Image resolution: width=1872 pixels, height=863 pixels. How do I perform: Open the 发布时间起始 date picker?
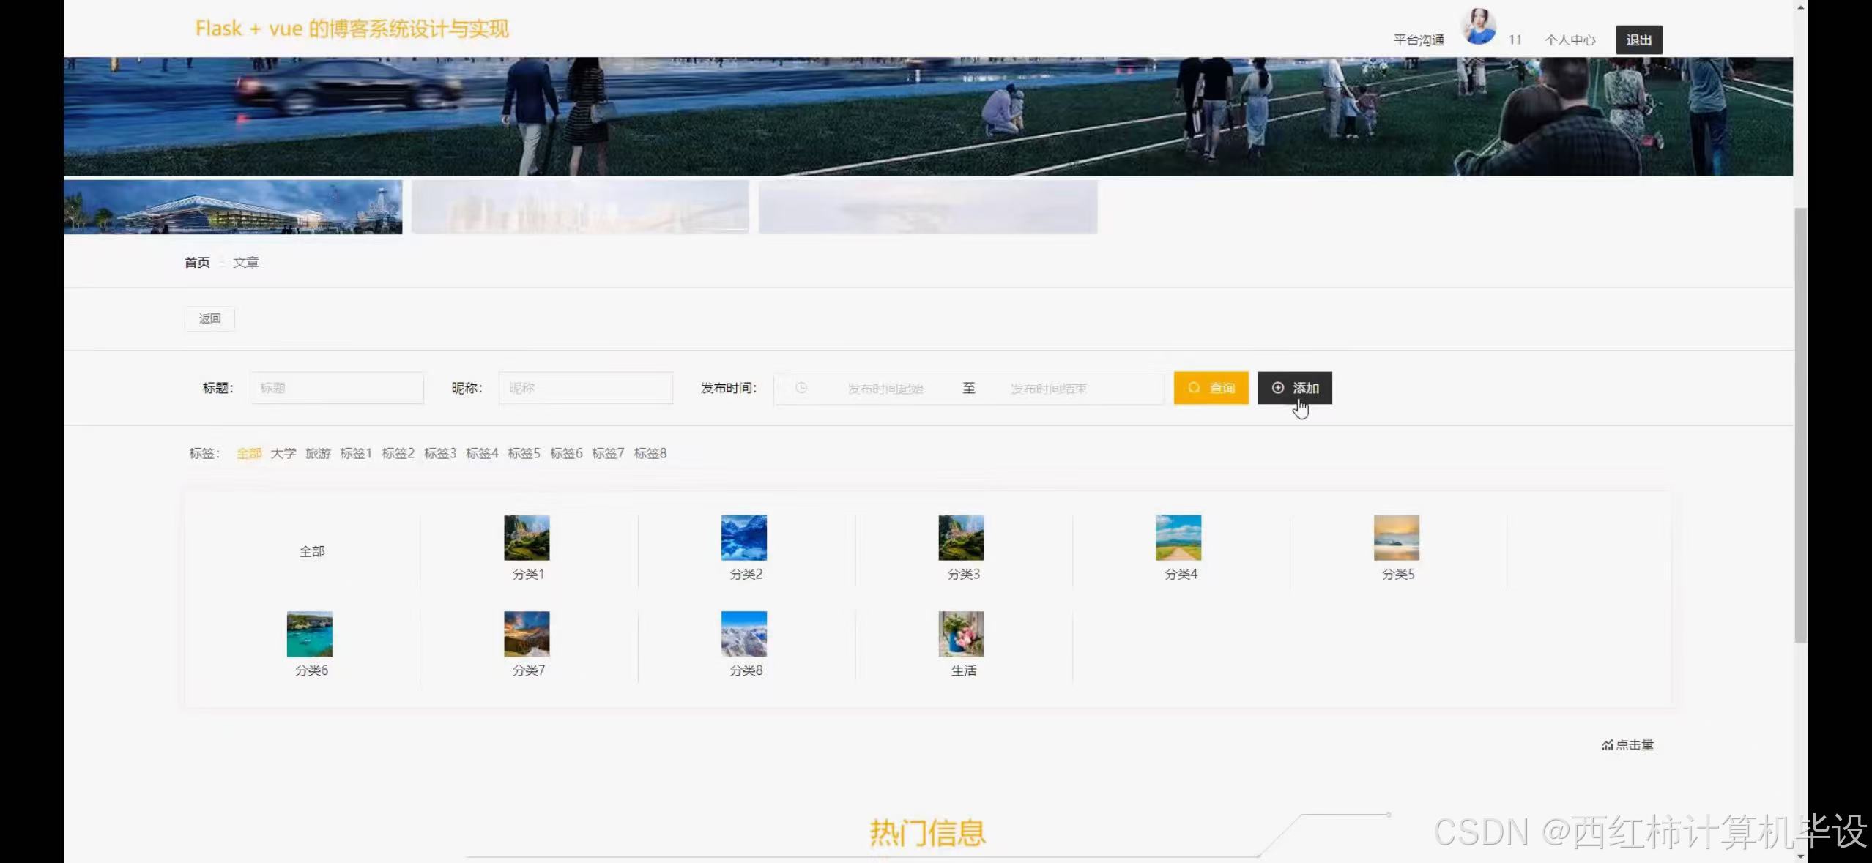tap(885, 389)
